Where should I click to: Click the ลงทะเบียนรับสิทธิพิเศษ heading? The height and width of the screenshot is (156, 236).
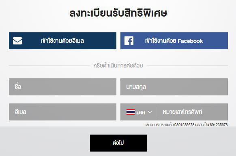(x=118, y=13)
